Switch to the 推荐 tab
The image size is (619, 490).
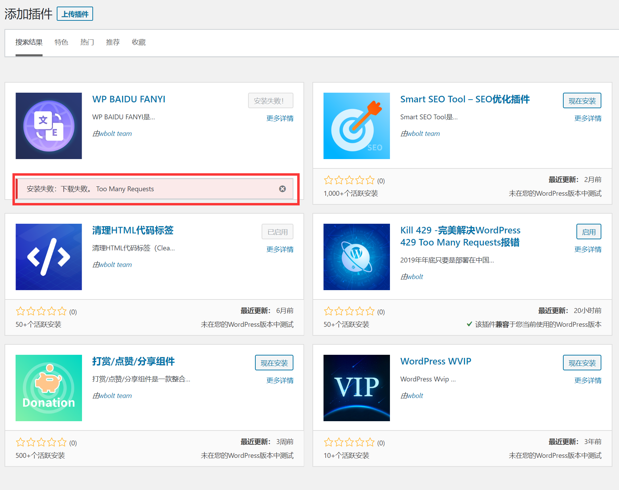(113, 42)
